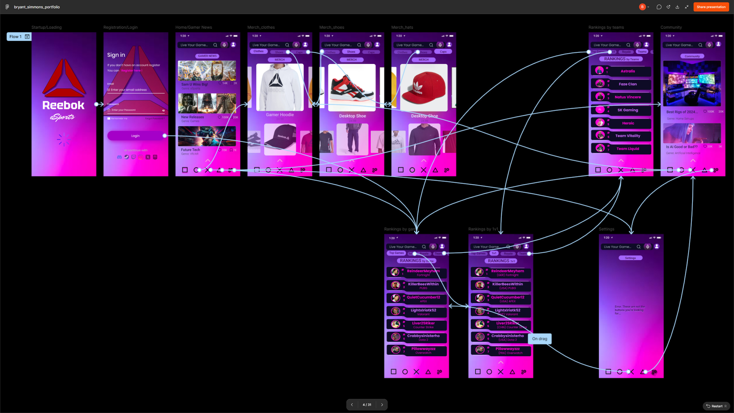Tick the 'Remember me' checkbox

109,118
